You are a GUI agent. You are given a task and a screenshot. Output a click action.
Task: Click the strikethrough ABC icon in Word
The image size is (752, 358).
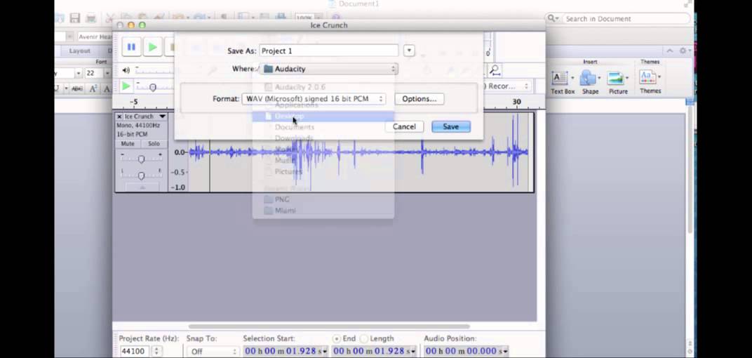[76, 88]
